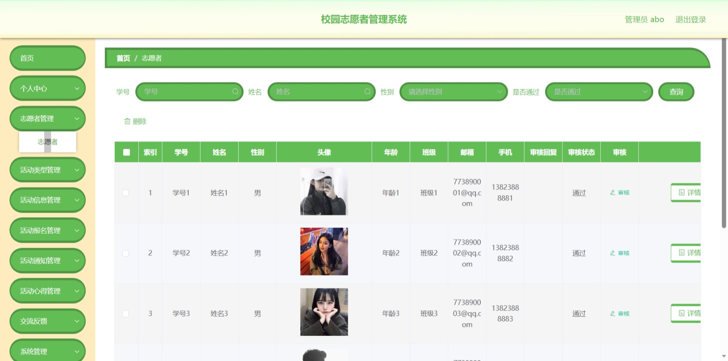This screenshot has width=728, height=361.
Task: Click the 审核 edit icon for 姓名2
Action: [613, 253]
